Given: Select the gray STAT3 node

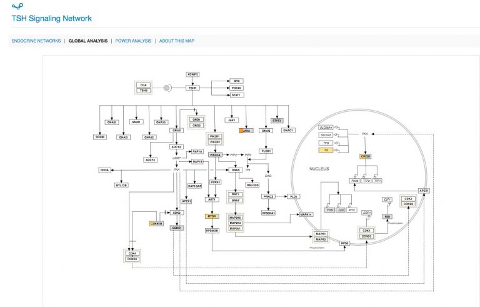Looking at the screenshot, I should tap(277, 121).
